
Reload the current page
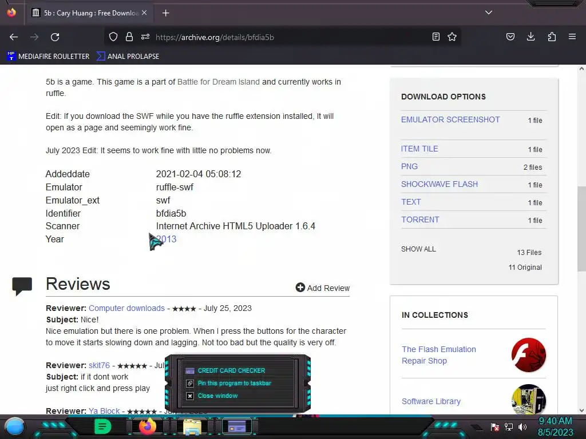(55, 37)
